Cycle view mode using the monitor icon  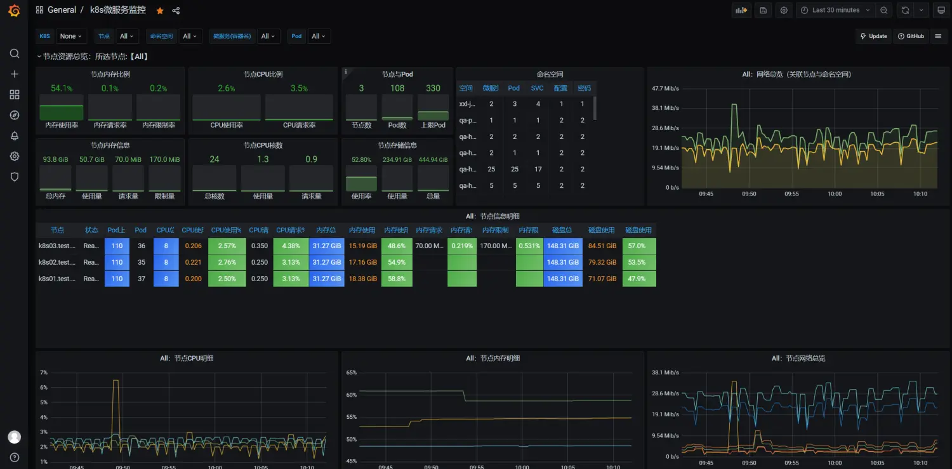click(941, 10)
